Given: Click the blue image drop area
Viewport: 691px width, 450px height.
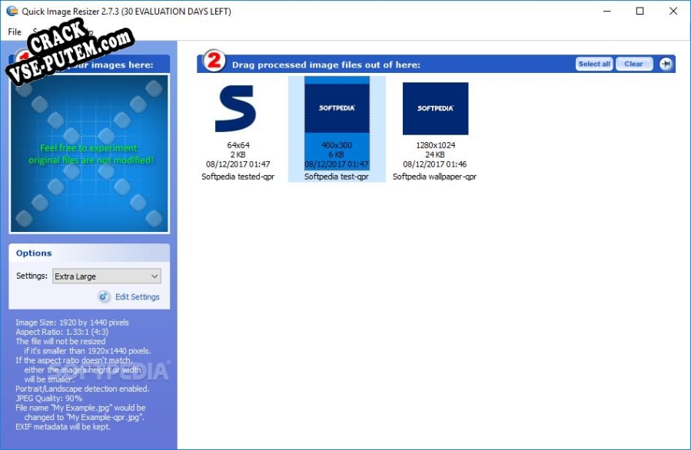Looking at the screenshot, I should pyautogui.click(x=89, y=154).
